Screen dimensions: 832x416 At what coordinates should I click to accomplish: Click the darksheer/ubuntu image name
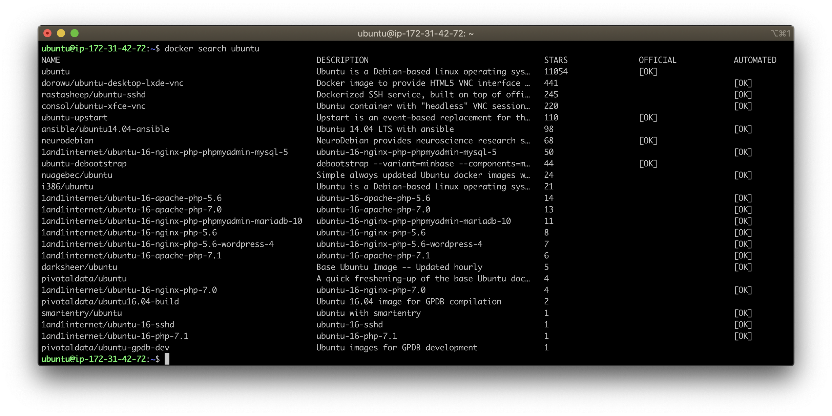click(79, 267)
